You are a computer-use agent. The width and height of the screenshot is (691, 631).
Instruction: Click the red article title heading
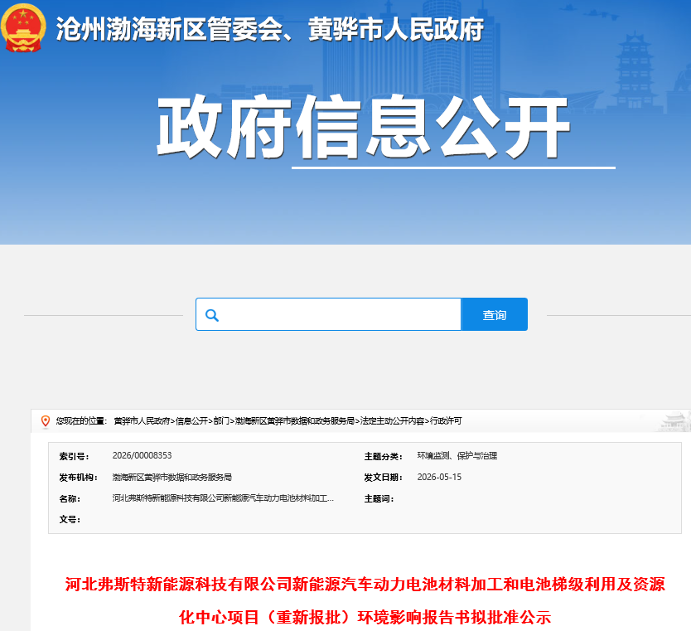(x=365, y=600)
